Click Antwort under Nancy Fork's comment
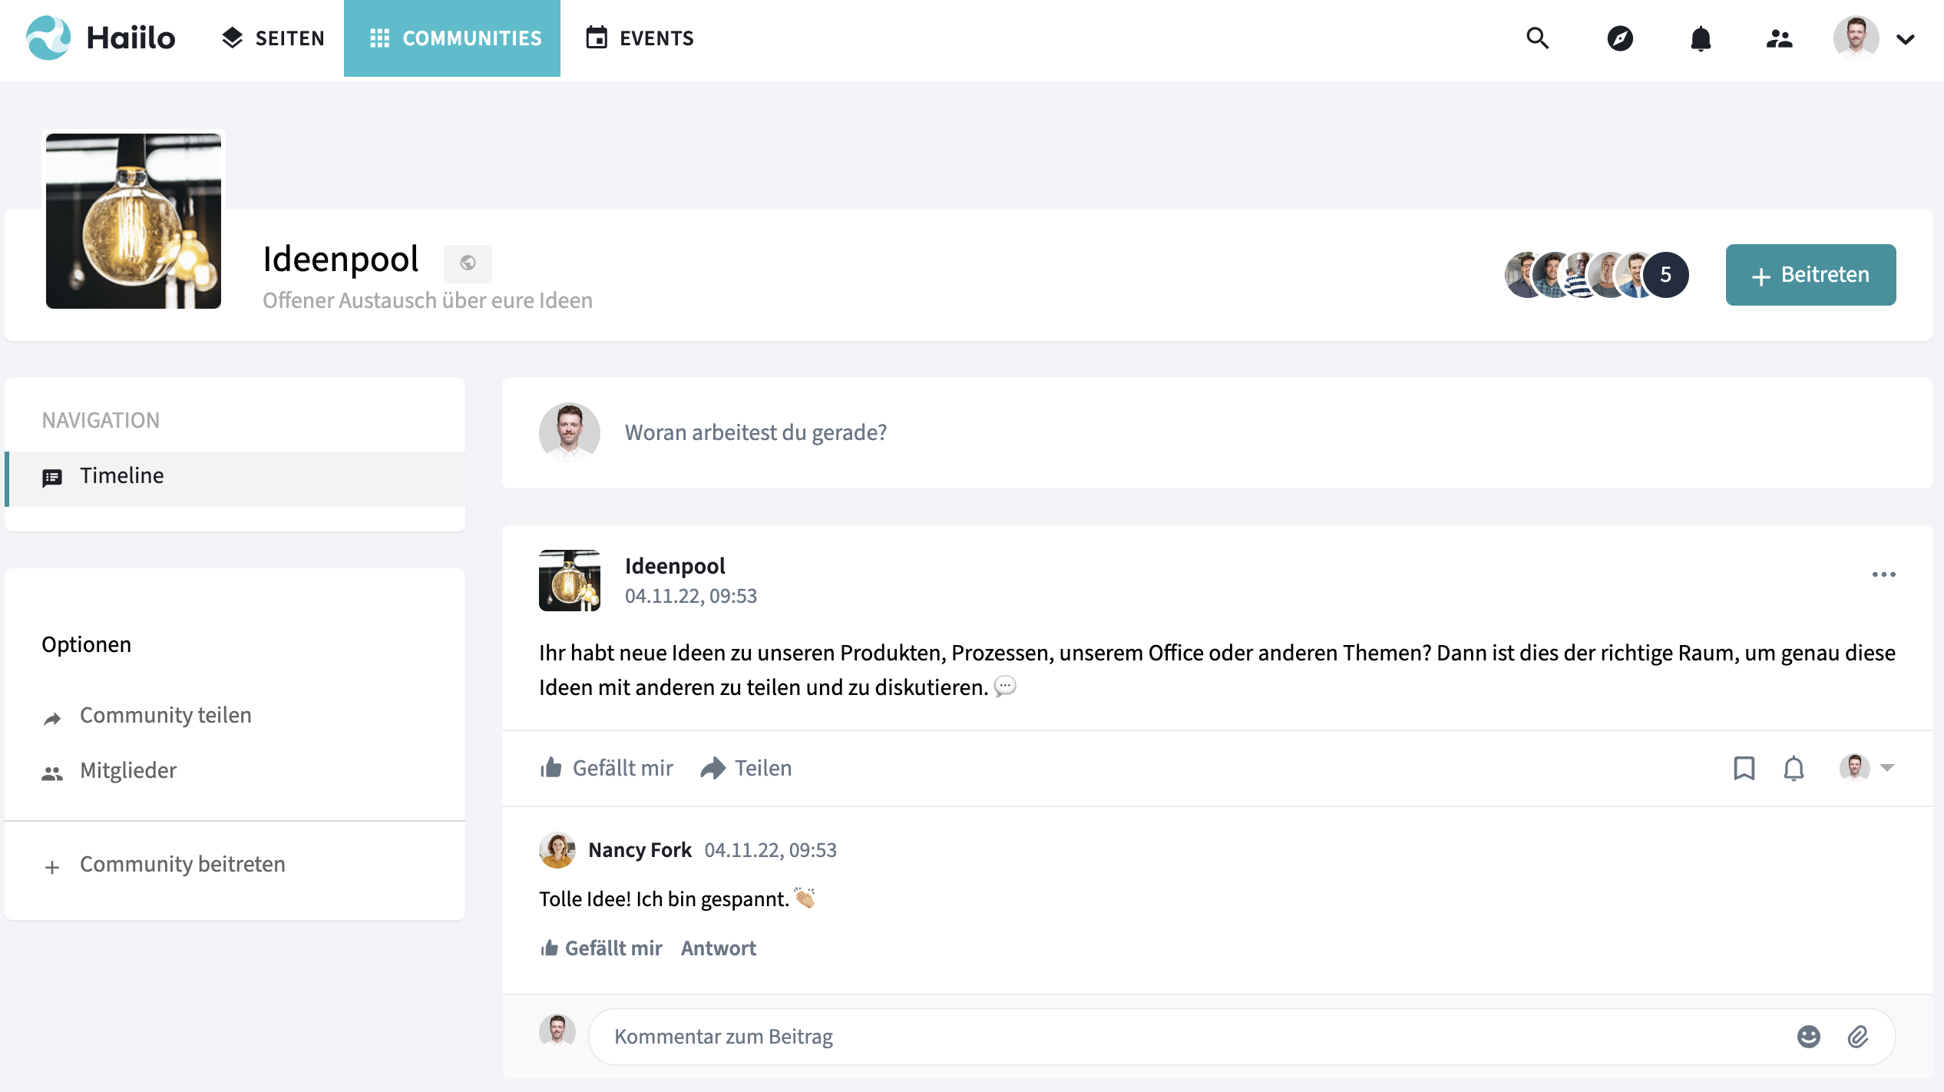 [718, 948]
